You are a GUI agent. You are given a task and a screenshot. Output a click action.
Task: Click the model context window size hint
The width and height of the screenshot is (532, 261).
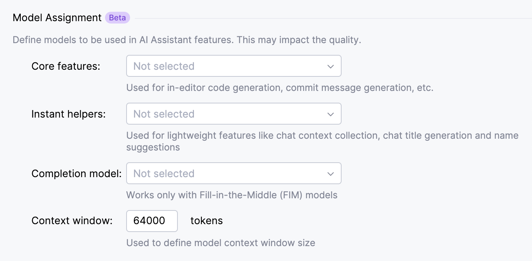point(221,243)
